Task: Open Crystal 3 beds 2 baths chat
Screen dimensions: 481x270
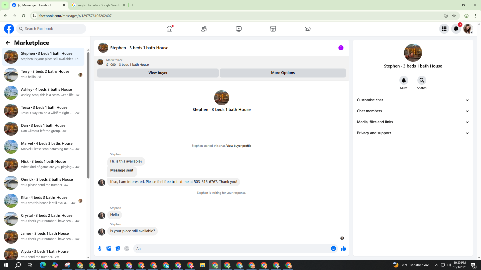Action: pyautogui.click(x=43, y=219)
